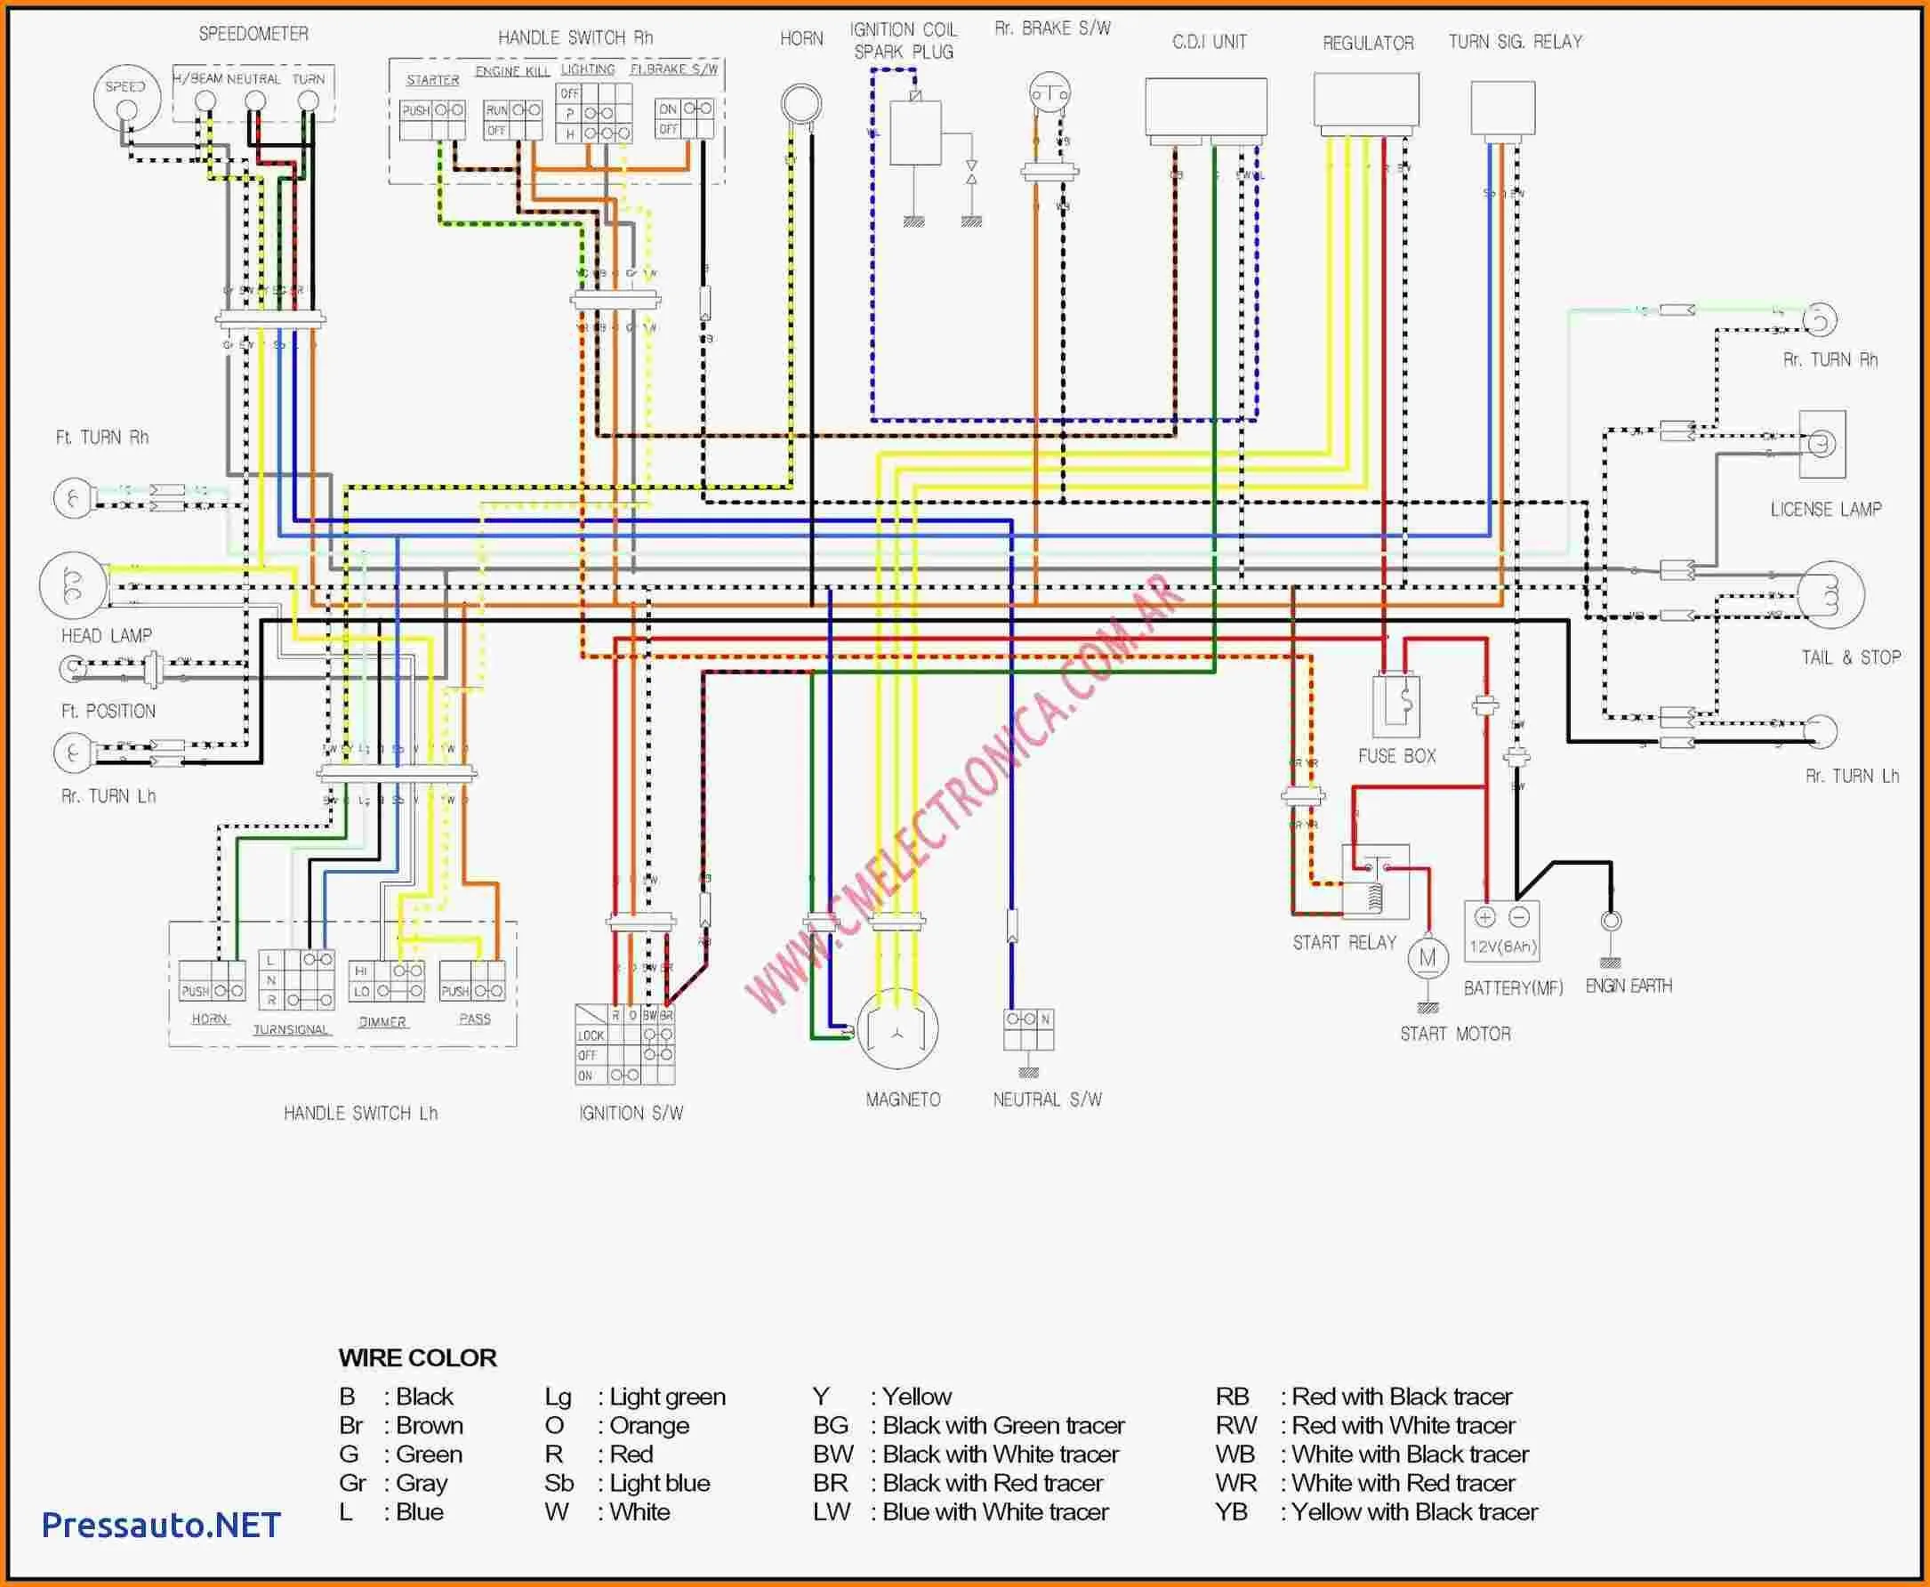
Task: Click the TURN SIG. RELAY label
Action: (1516, 41)
